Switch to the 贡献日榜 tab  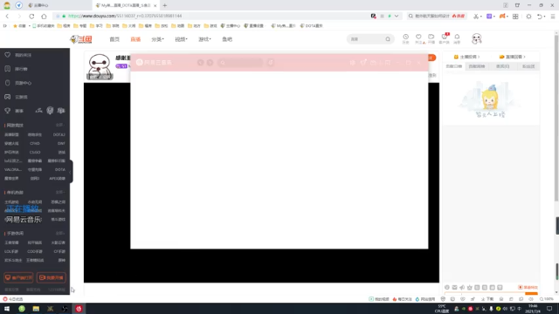click(x=454, y=66)
